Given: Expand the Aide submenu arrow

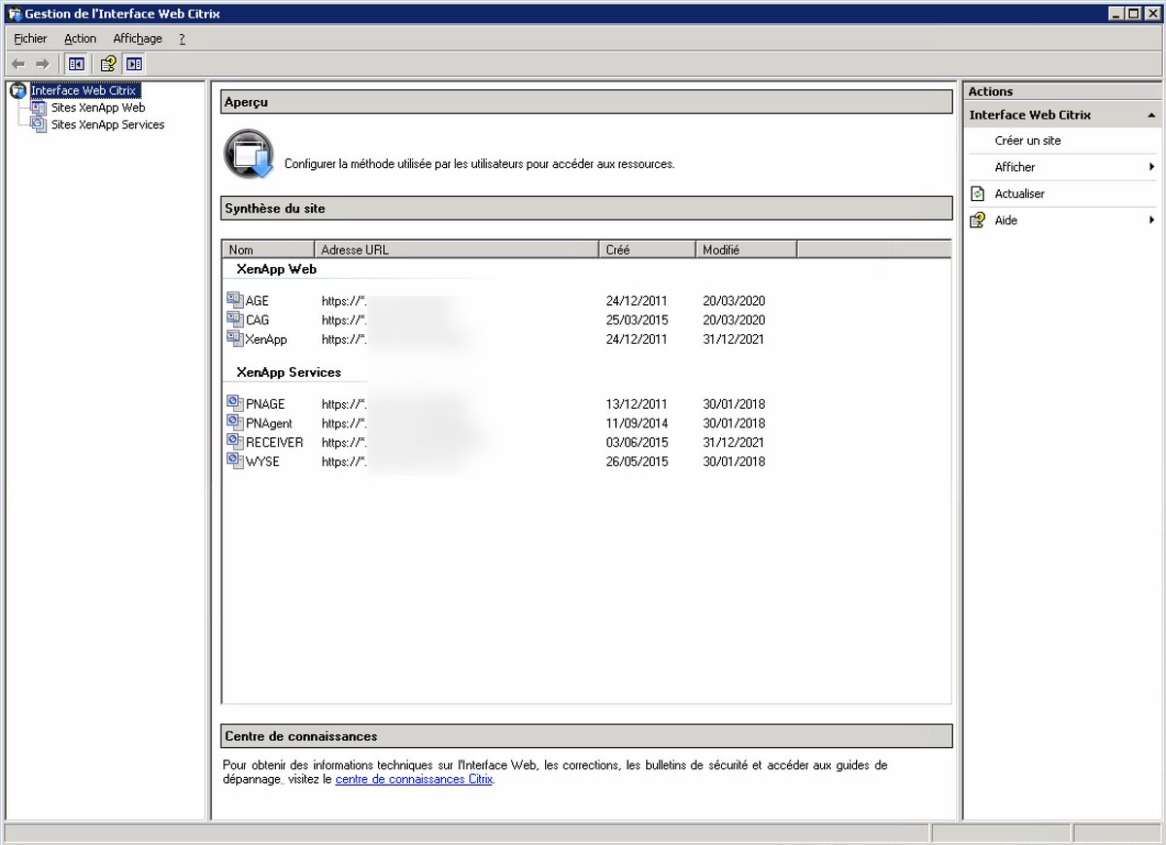Looking at the screenshot, I should (1151, 220).
